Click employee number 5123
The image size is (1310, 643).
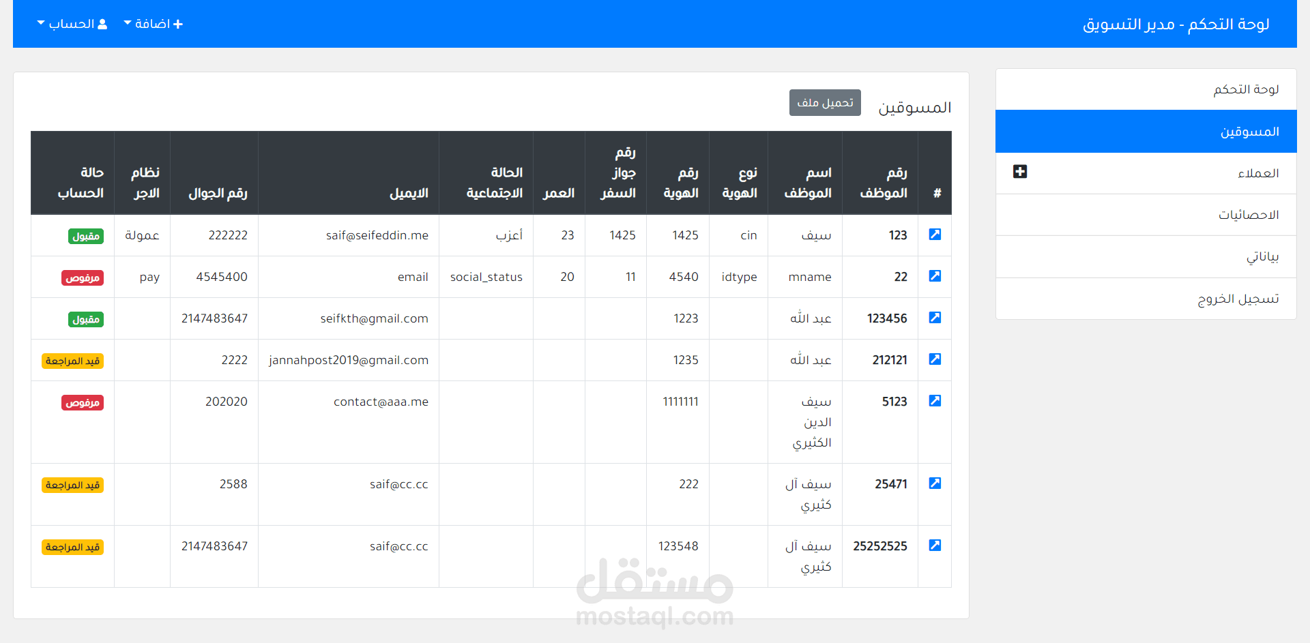point(894,402)
